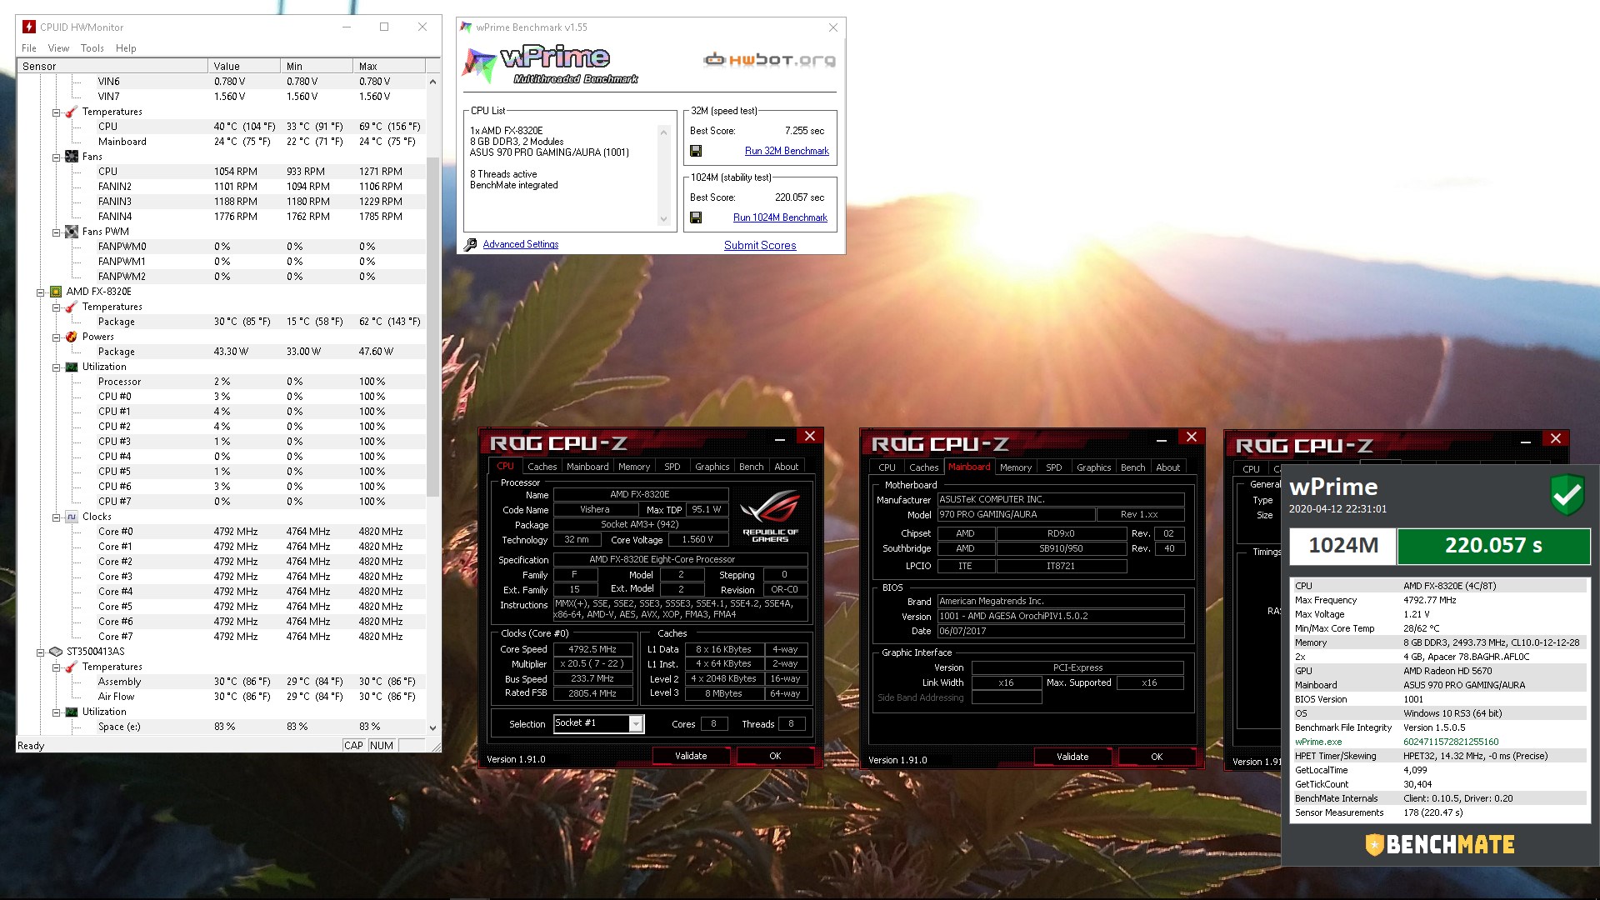Open SPD tab in first CPU-Z window

pos(672,467)
